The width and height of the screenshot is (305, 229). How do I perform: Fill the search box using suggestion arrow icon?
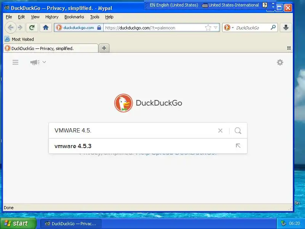tap(238, 146)
